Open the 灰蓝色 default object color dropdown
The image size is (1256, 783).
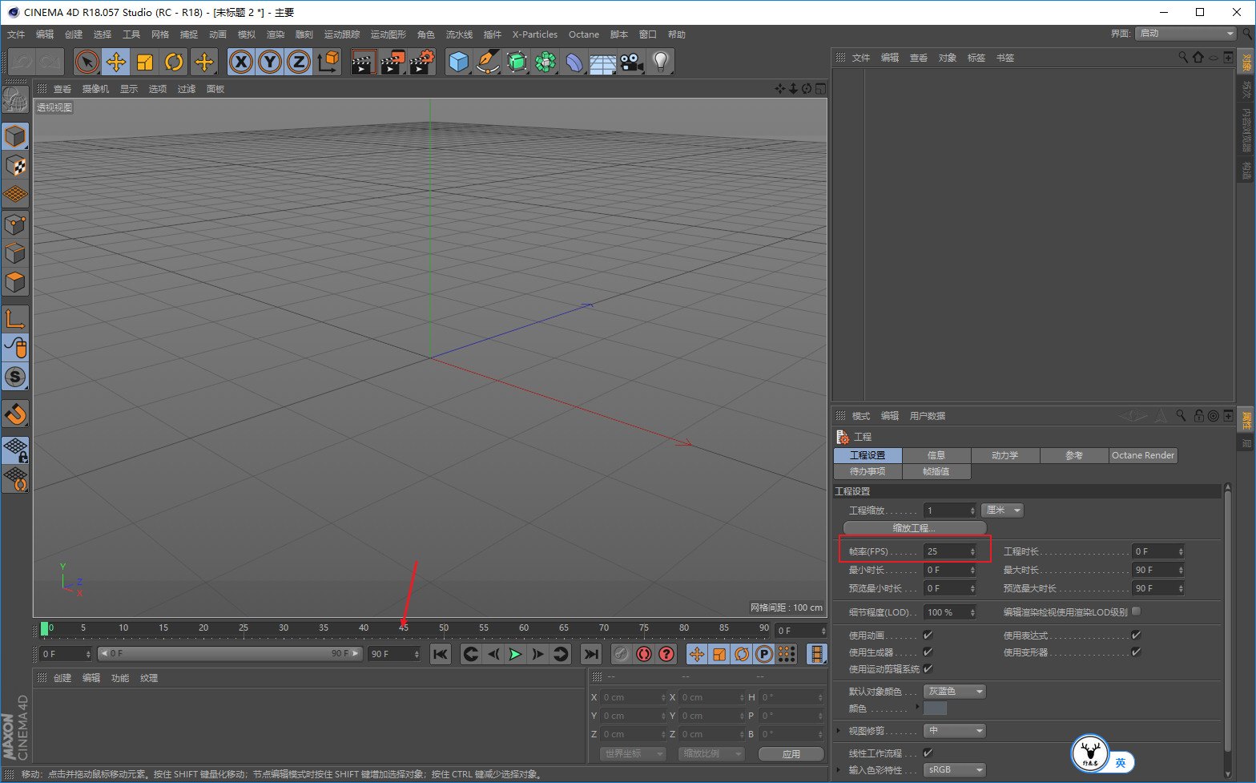click(955, 692)
